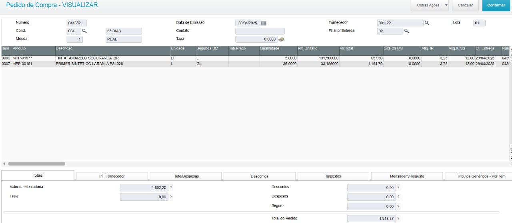
Task: Click the help icon next to Frete value
Action: (171, 197)
